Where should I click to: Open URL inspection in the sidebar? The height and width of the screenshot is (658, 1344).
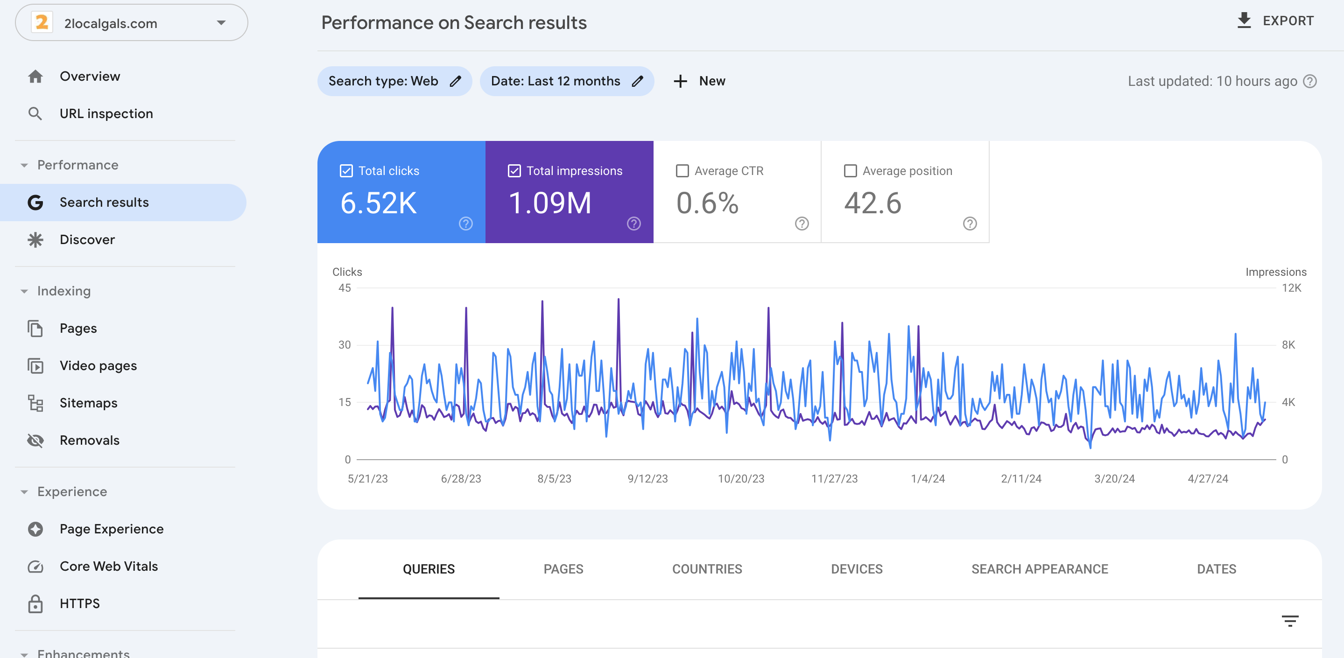pos(106,114)
